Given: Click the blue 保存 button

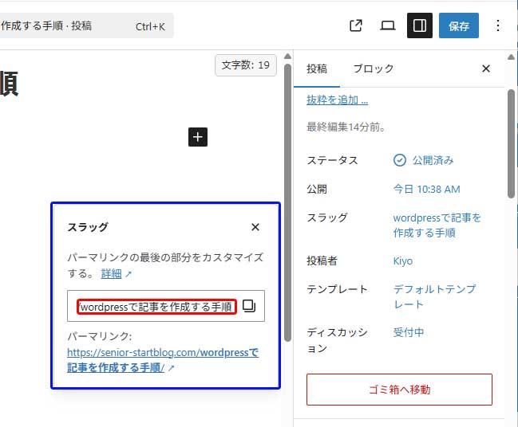Looking at the screenshot, I should (x=459, y=25).
